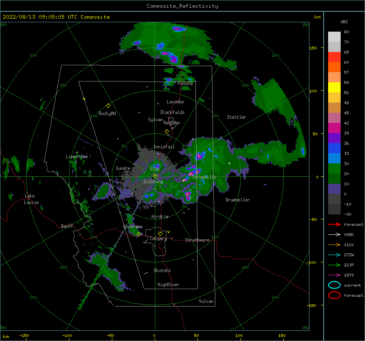
Task: Click the cyan 27ZW arrow icon
Action: point(334,255)
